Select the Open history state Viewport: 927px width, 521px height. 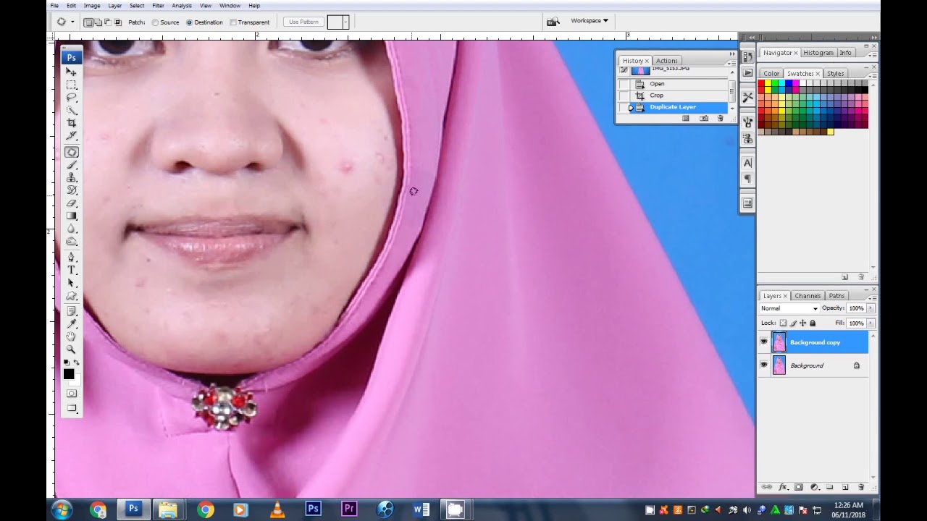[x=674, y=84]
